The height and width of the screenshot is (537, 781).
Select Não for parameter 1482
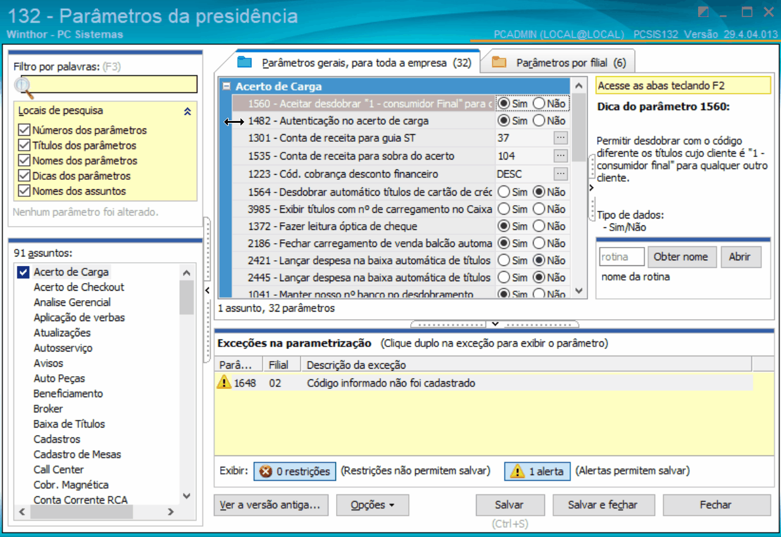539,120
